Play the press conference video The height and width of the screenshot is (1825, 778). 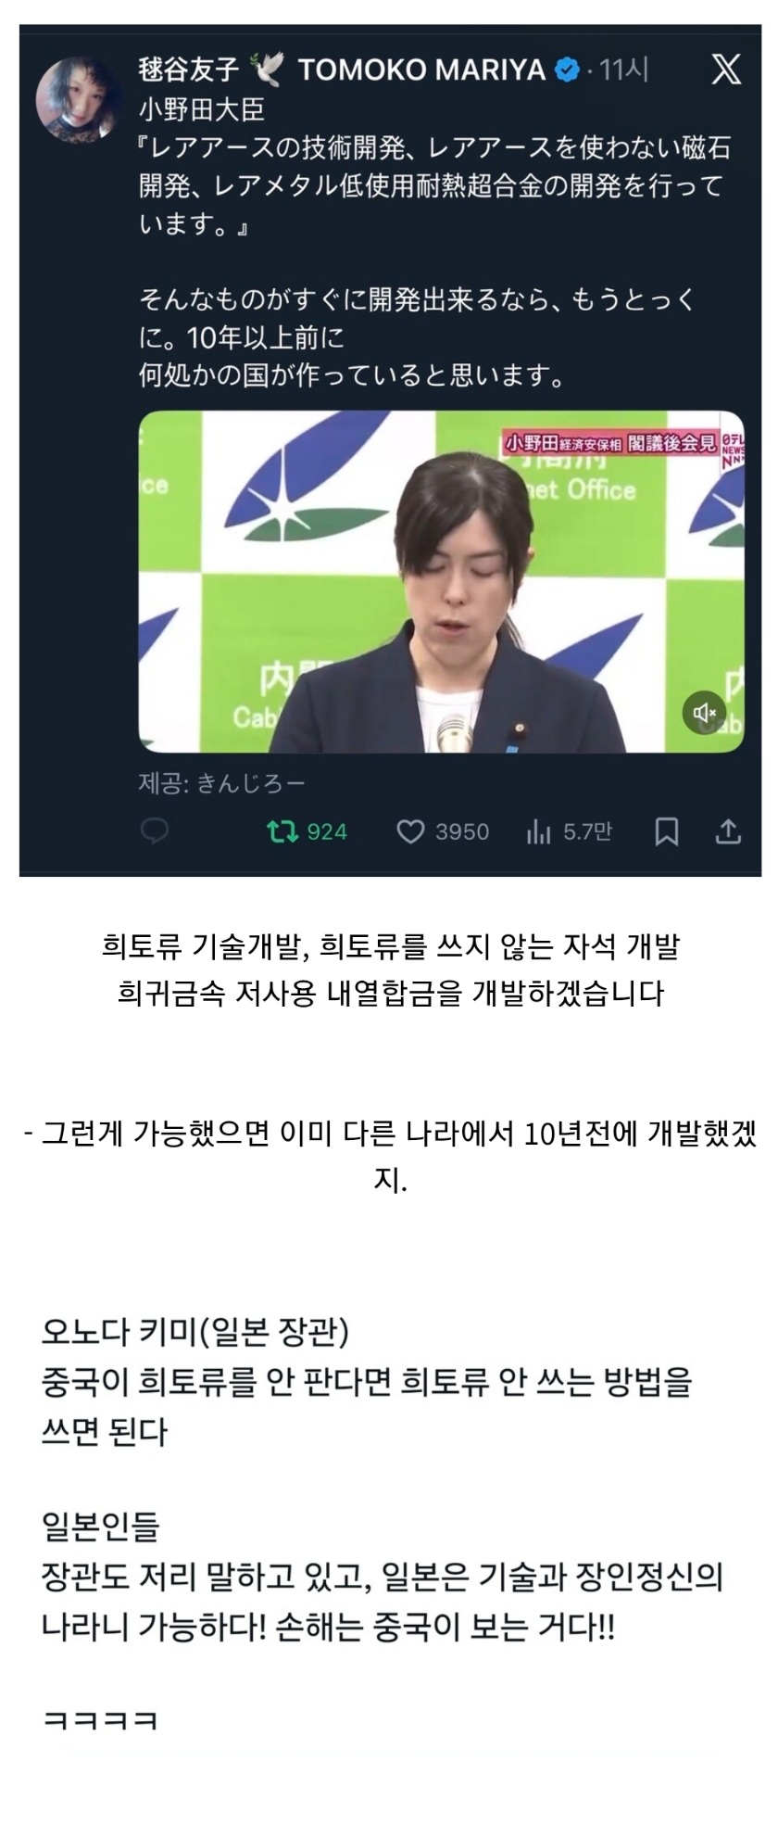pos(441,581)
